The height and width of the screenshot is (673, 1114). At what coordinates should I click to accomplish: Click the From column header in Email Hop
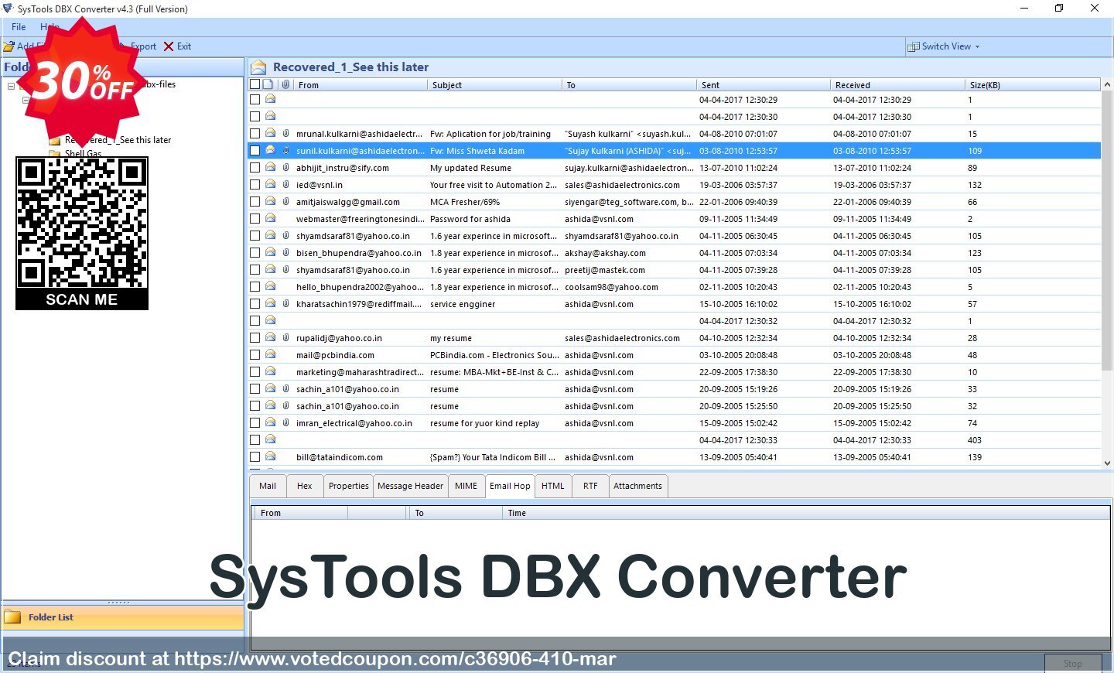coord(299,513)
